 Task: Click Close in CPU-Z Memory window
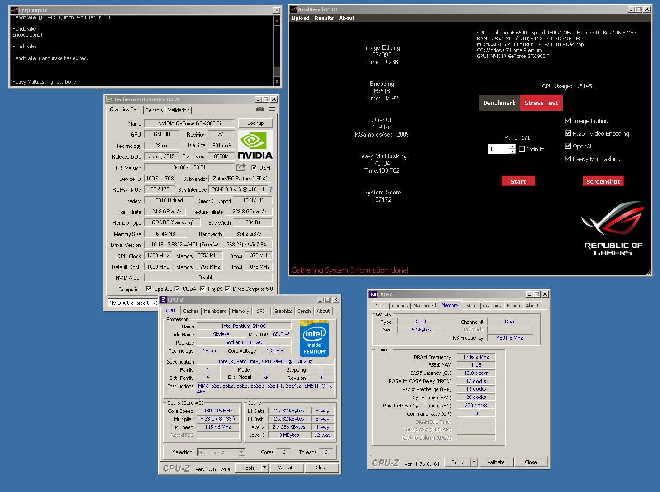tap(531, 462)
